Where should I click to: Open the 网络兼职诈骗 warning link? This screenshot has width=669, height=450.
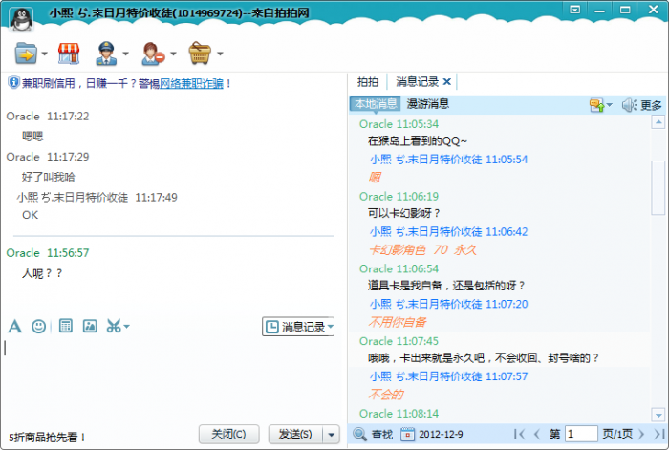(x=191, y=83)
